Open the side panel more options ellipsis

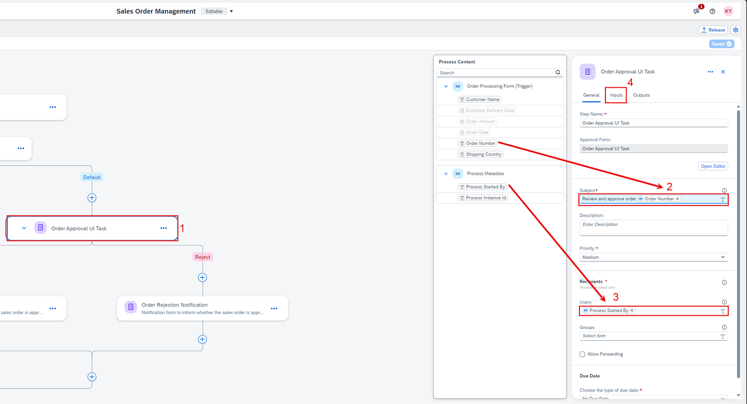coord(710,72)
